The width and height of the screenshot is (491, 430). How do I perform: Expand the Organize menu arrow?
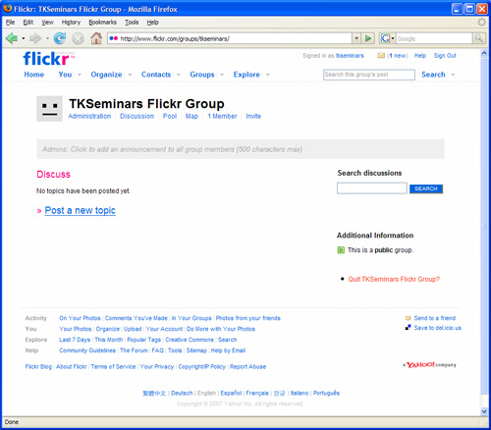(x=130, y=75)
